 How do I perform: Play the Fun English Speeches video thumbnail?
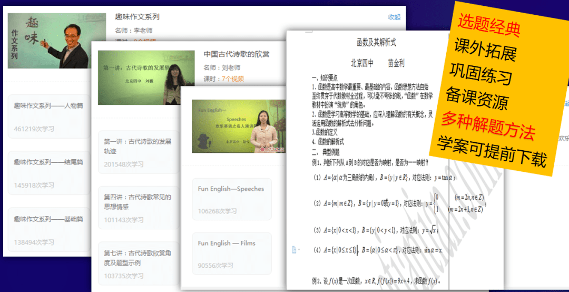coord(238,126)
